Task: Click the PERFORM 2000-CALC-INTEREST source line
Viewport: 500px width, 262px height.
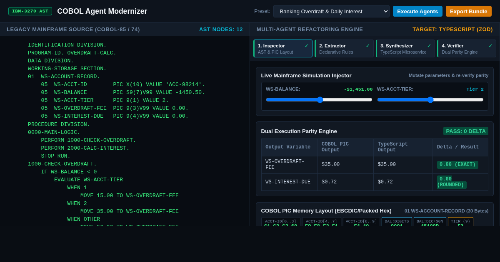Action: point(85,148)
